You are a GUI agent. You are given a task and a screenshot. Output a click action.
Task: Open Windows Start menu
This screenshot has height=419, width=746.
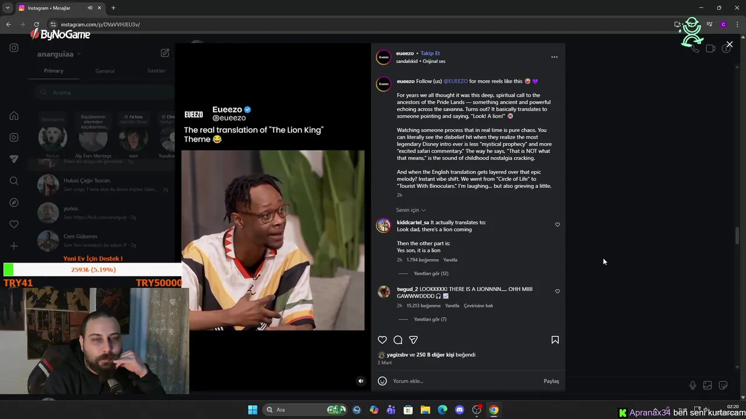(x=252, y=410)
